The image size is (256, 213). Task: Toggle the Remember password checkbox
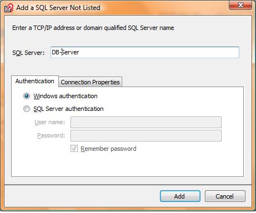[x=74, y=149]
